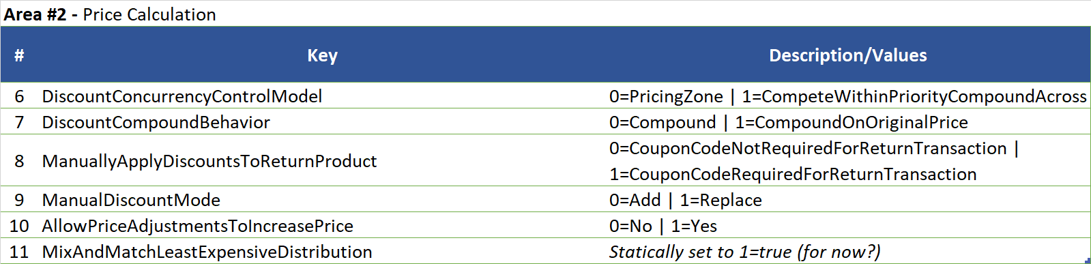Select the Key column header
This screenshot has height=264, width=1091.
(x=322, y=55)
